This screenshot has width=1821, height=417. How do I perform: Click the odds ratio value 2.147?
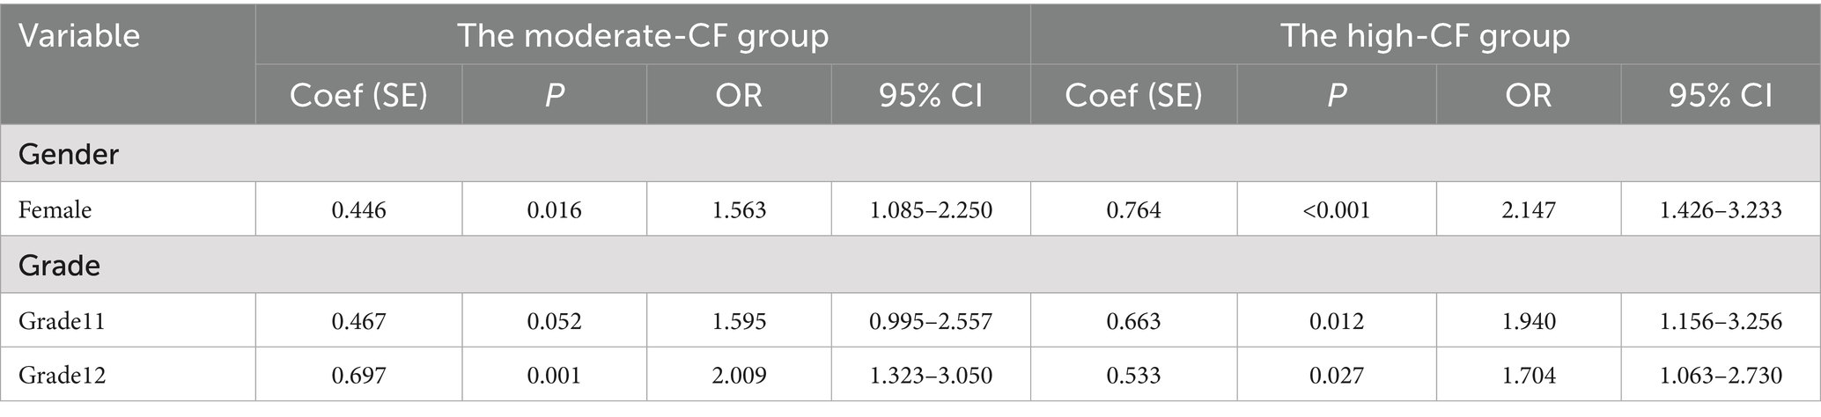click(1529, 210)
